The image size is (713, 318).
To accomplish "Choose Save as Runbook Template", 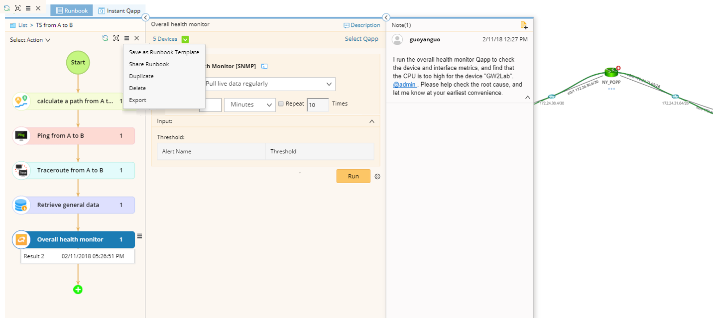I will [164, 52].
